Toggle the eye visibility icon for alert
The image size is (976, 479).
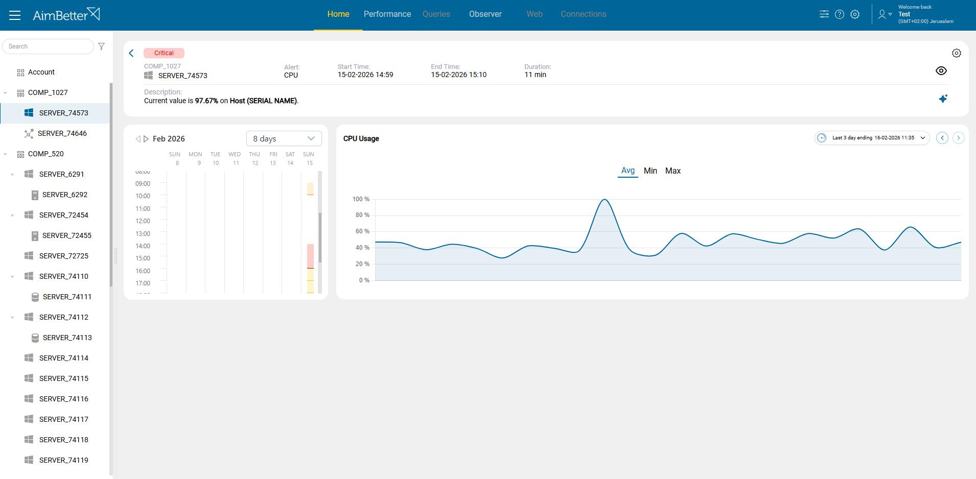point(941,71)
